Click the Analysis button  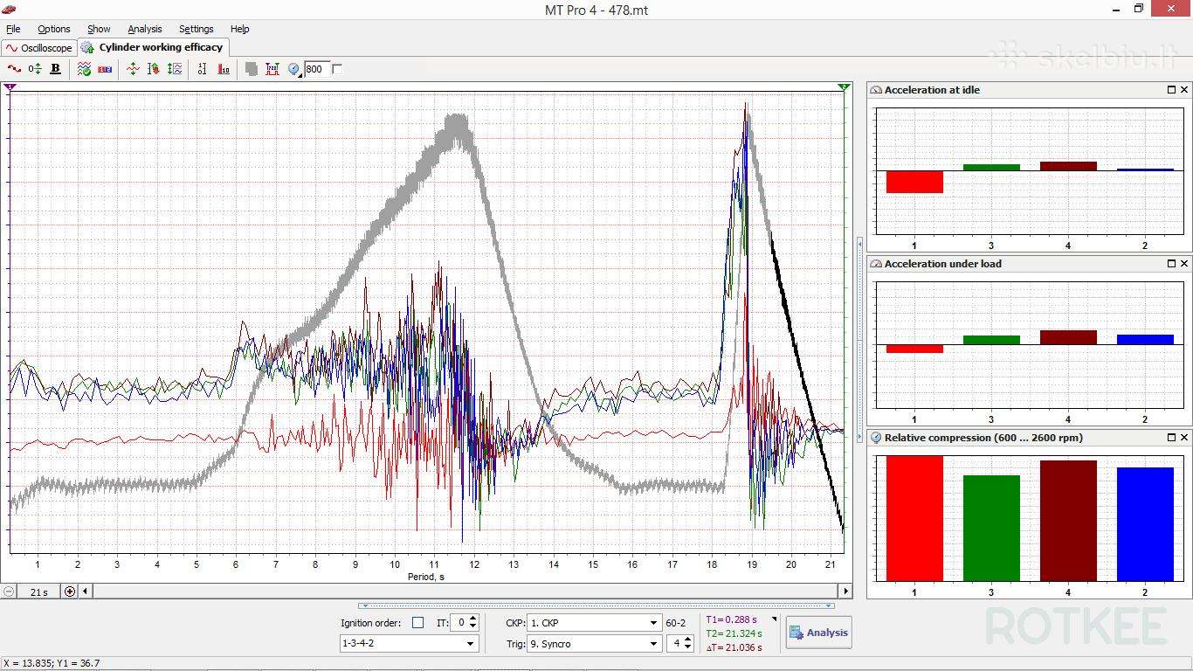tap(818, 633)
